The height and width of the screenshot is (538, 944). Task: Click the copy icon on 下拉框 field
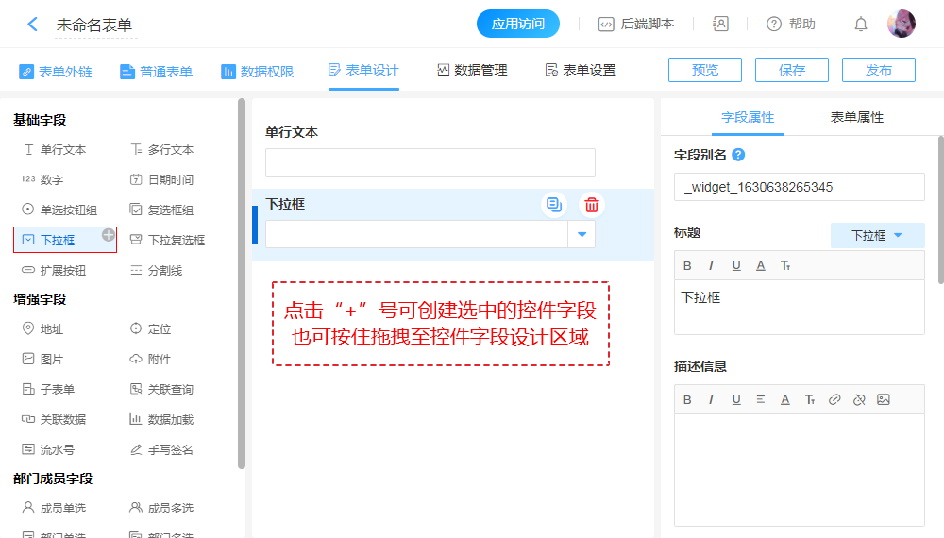tap(554, 204)
